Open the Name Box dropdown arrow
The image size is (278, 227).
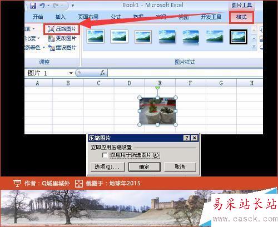(71, 73)
